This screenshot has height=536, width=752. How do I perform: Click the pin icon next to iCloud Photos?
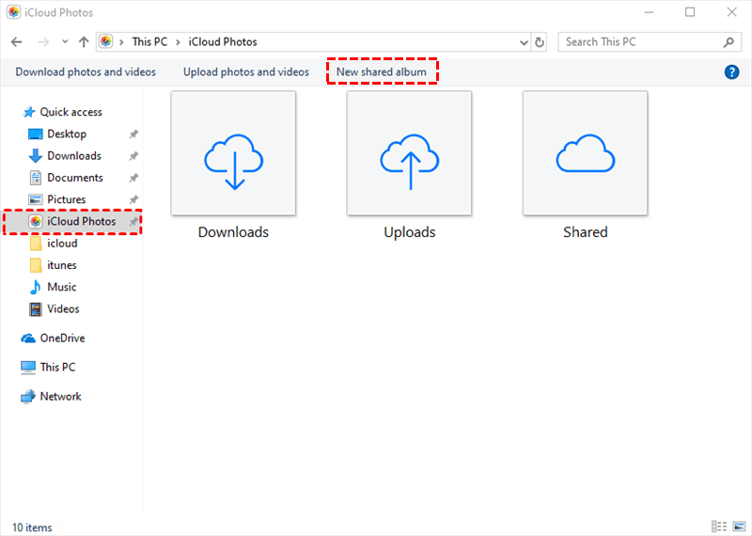click(133, 222)
